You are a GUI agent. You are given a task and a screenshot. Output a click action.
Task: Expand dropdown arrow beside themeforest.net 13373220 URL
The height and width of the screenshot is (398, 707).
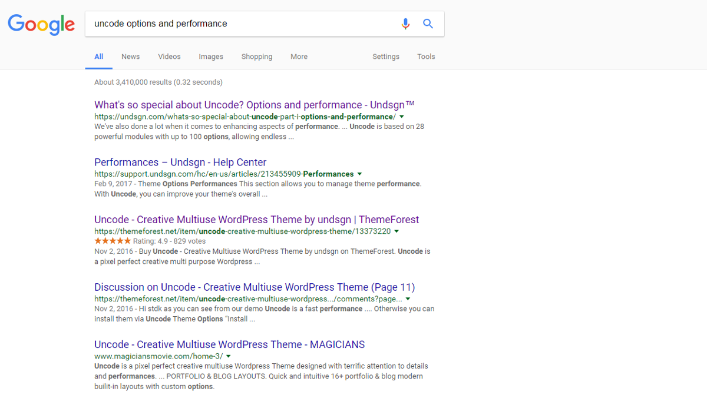(397, 231)
